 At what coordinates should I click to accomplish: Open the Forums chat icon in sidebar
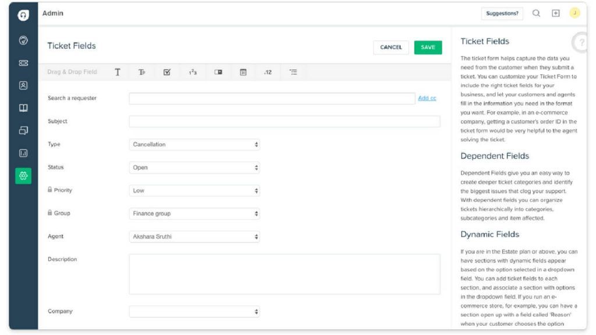point(23,131)
